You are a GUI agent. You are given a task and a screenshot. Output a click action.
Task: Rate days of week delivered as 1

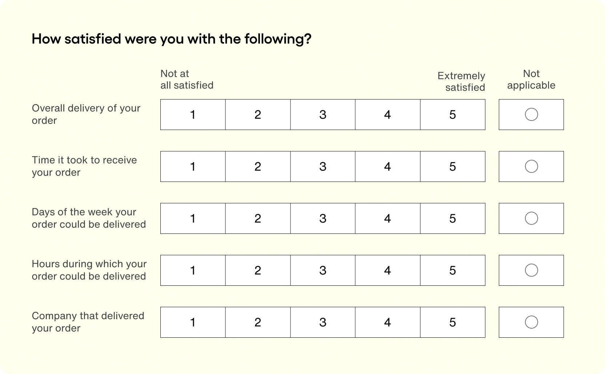pos(193,218)
